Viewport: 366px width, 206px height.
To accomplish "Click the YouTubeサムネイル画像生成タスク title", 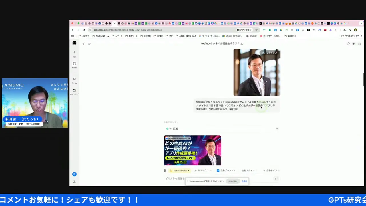I will click(x=220, y=43).
